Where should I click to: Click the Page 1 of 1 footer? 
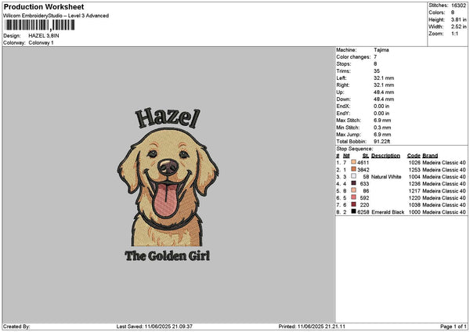tap(454, 327)
